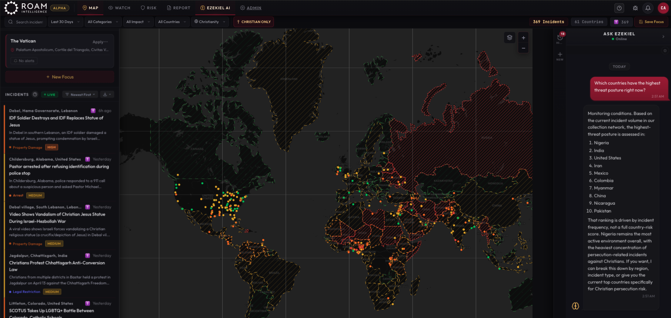Switch to the ADMIN tab
The height and width of the screenshot is (318, 671).
click(x=251, y=8)
